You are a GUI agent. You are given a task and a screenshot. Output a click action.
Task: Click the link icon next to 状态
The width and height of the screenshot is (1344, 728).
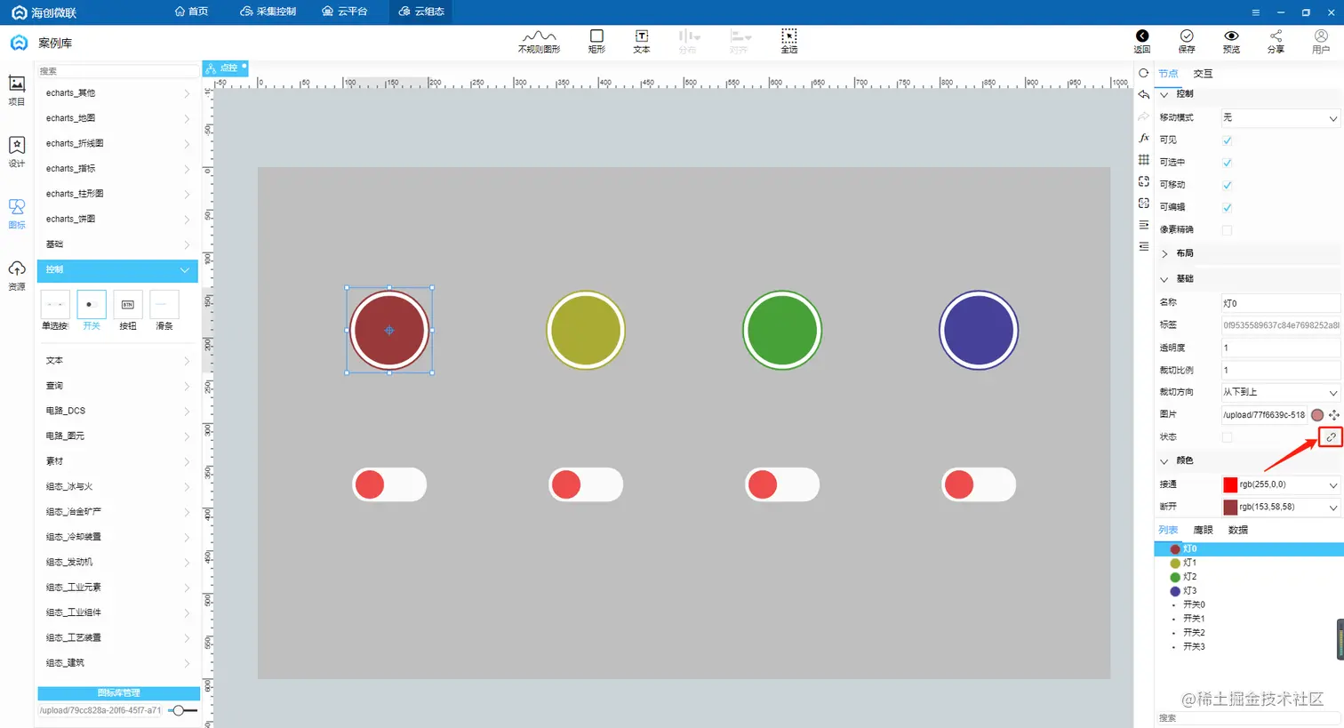(1331, 436)
